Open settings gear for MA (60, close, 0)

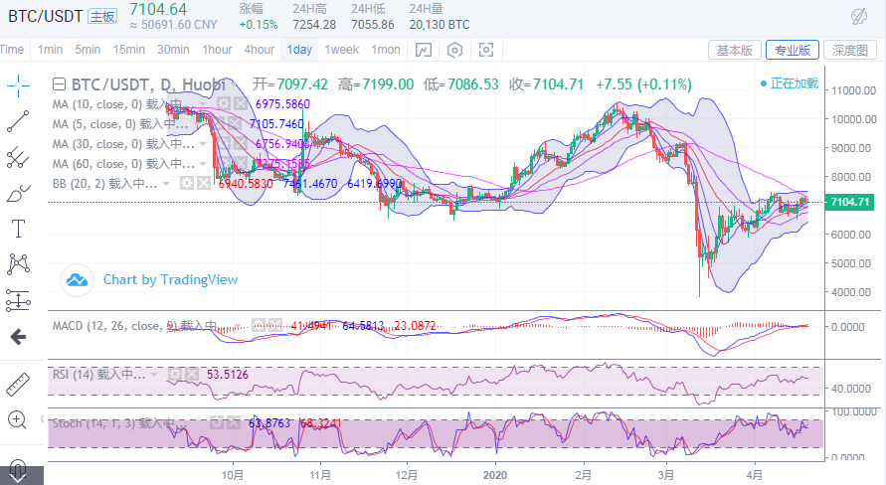pyautogui.click(x=225, y=164)
